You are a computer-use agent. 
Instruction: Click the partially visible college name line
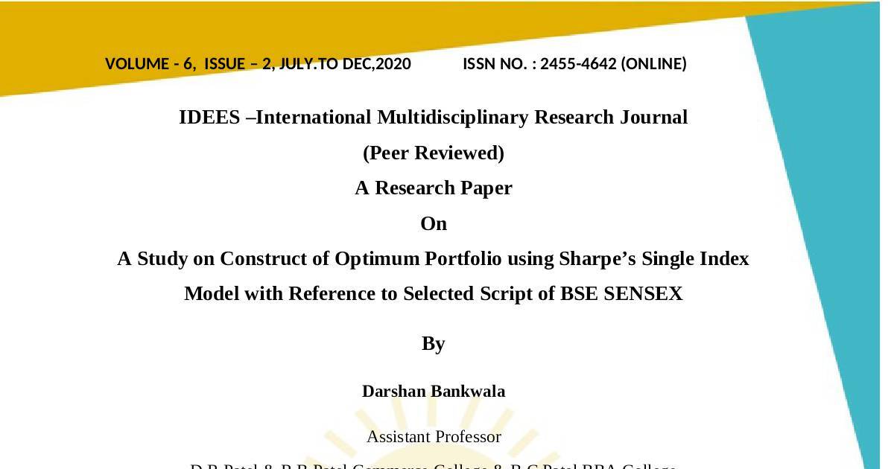coord(433,466)
